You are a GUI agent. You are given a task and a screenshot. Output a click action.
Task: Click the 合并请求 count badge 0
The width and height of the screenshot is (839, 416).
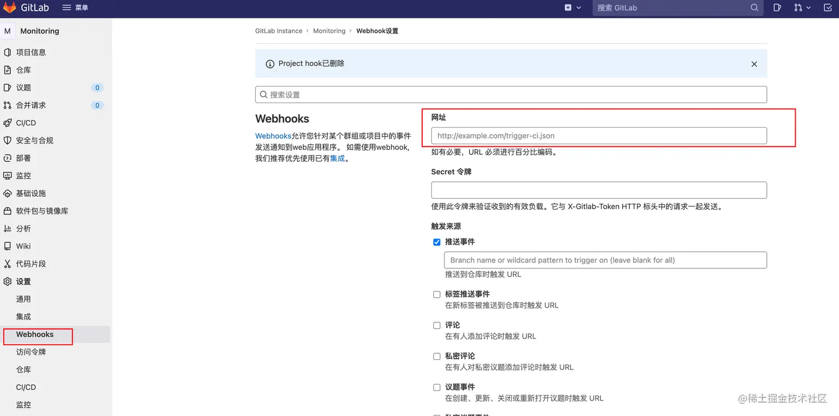pos(97,105)
